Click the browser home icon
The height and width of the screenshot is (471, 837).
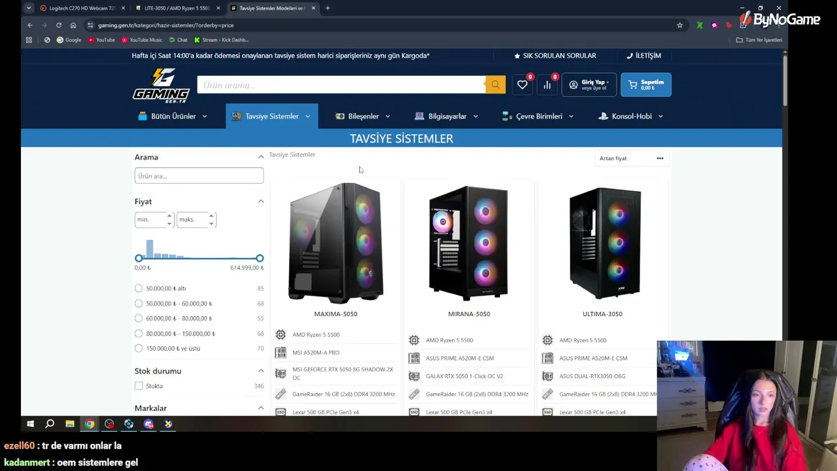point(73,26)
